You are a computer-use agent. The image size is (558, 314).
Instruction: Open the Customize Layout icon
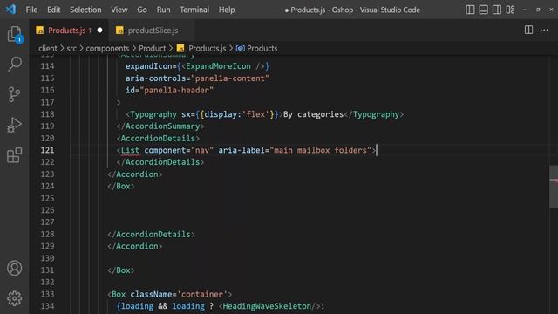pyautogui.click(x=510, y=10)
